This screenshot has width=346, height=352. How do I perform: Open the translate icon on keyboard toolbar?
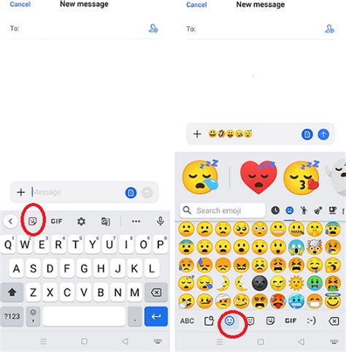point(106,221)
